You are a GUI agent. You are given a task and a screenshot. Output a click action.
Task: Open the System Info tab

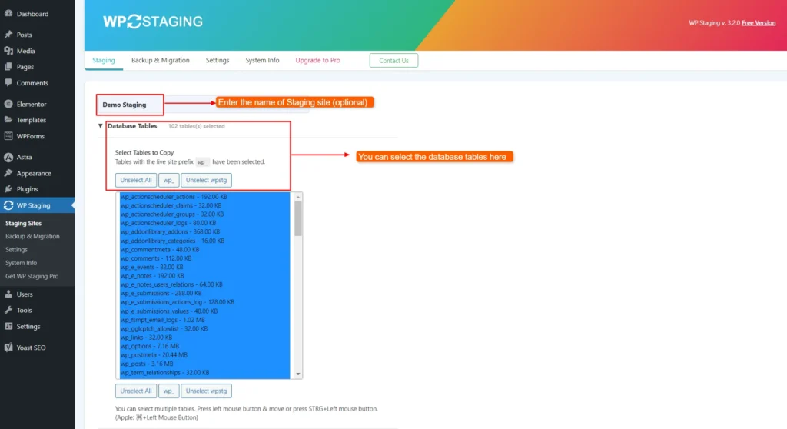pos(262,60)
